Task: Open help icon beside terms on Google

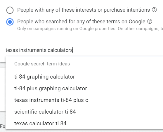Action: click(150, 22)
